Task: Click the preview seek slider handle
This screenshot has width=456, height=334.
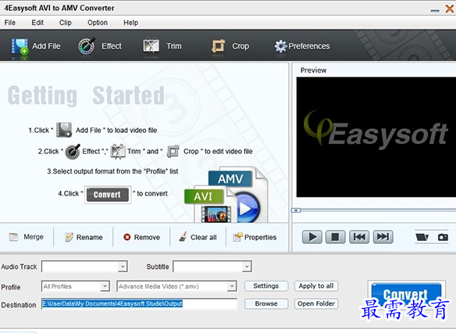Action: (x=296, y=210)
